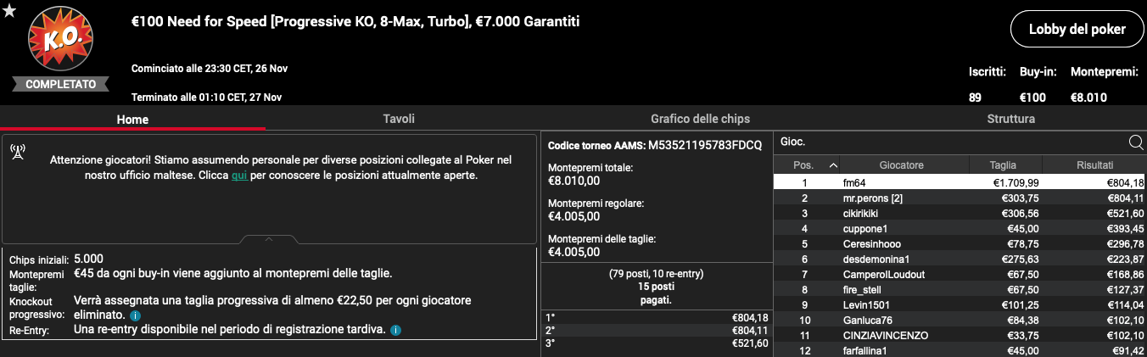Click the info icon beside Knockout progressivo
Viewport: 1147px width, 357px height.
tap(135, 315)
